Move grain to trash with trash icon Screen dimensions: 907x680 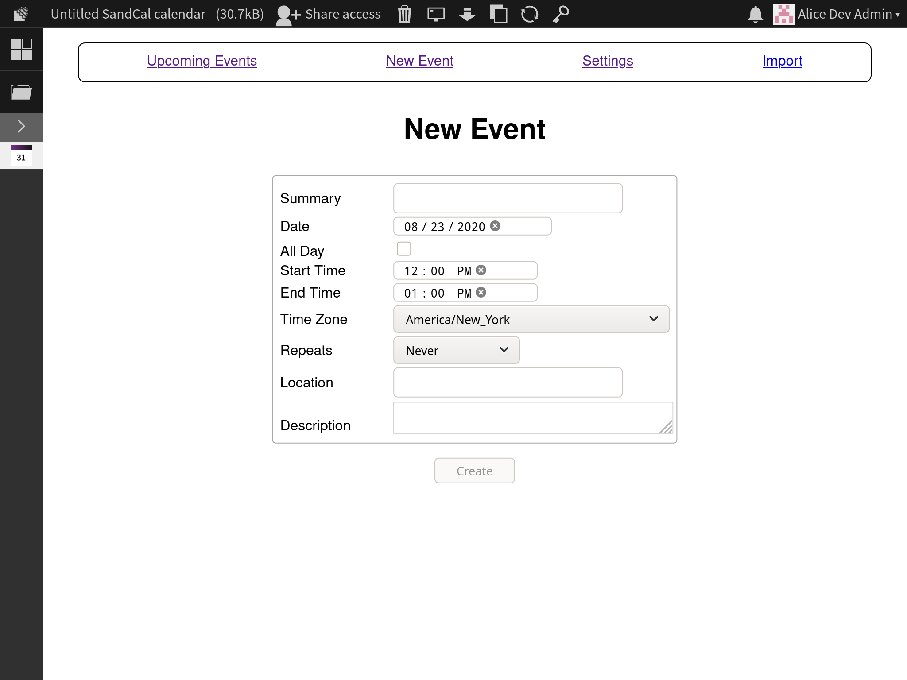(404, 14)
